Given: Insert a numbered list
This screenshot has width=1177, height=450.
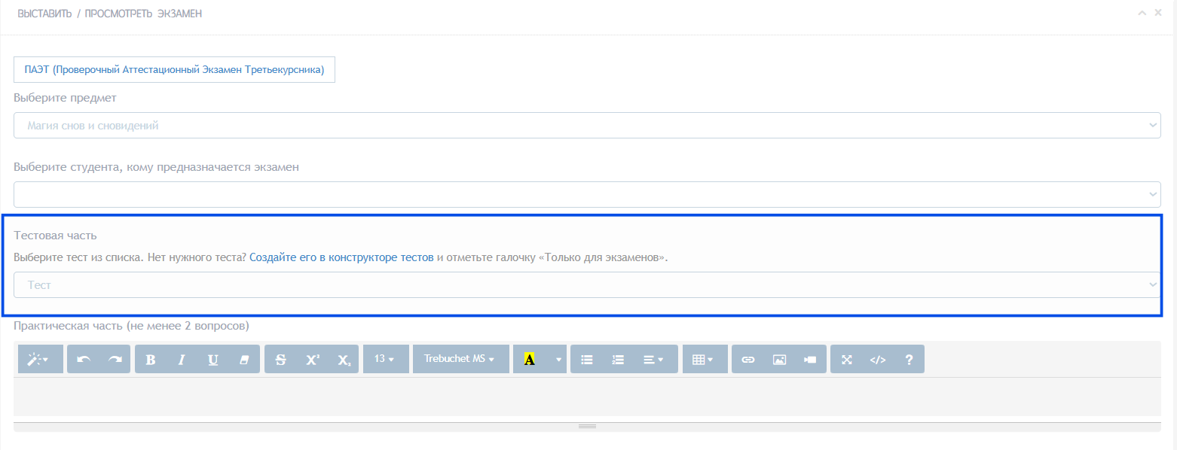Looking at the screenshot, I should 618,359.
